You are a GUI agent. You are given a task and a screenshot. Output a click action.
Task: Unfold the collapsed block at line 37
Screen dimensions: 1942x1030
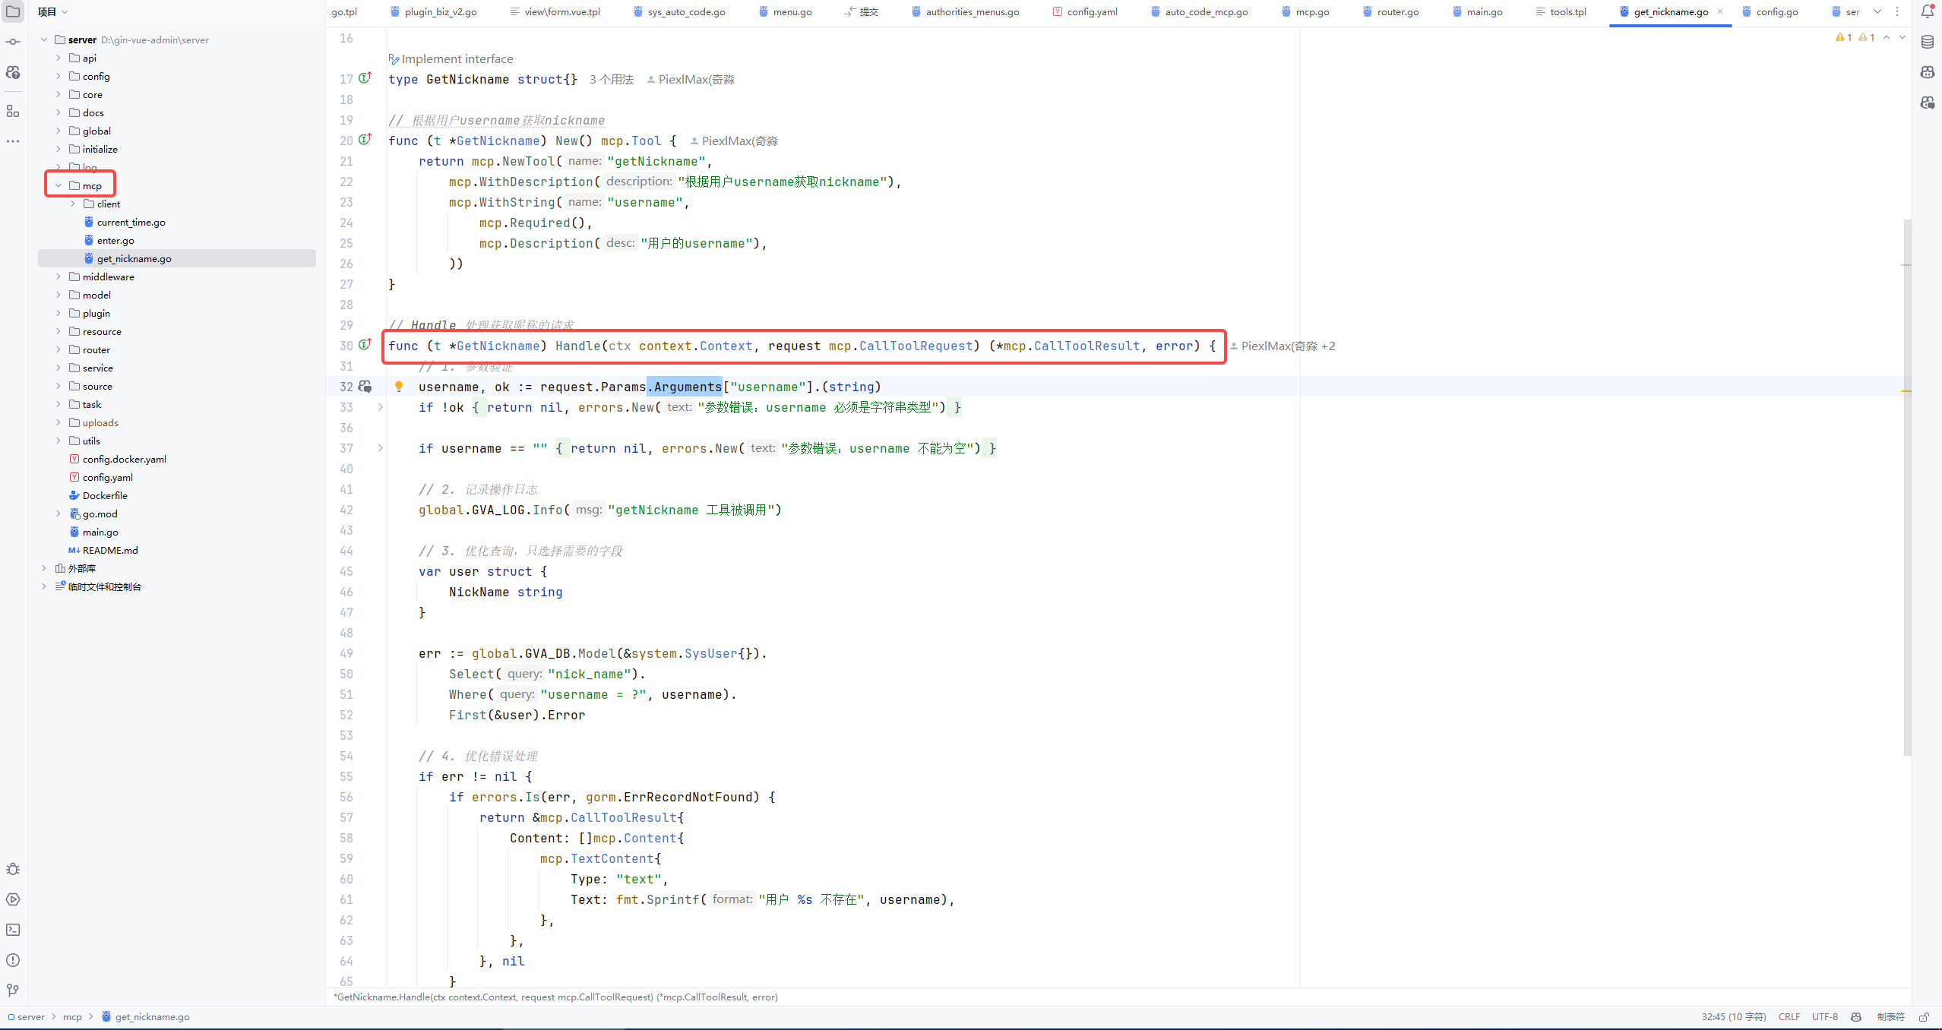381,448
